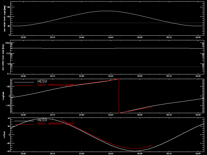The image size is (207, 155).
Task: Click 23:30 time label under Latitude plot
Action: [82, 154]
